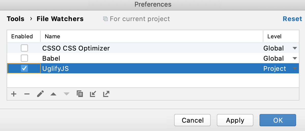The height and width of the screenshot is (131, 305).
Task: Edit the watcher using pencil icon
Action: pos(40,94)
